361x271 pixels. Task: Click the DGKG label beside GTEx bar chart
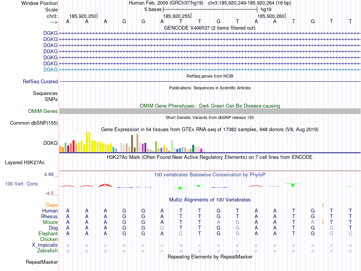coord(51,143)
